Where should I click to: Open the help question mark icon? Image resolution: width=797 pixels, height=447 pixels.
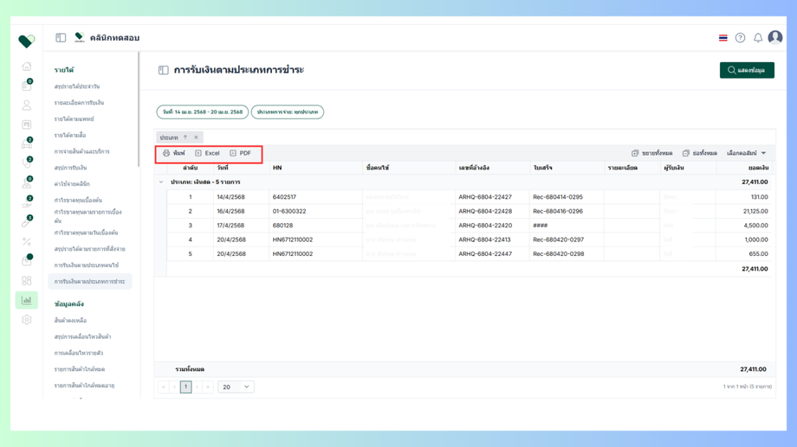740,38
